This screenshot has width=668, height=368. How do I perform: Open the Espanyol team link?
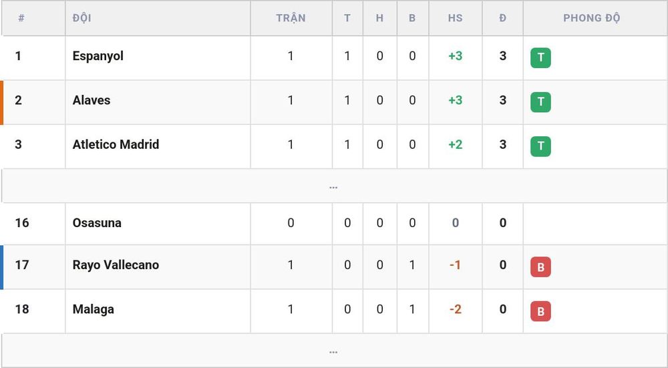coord(98,56)
